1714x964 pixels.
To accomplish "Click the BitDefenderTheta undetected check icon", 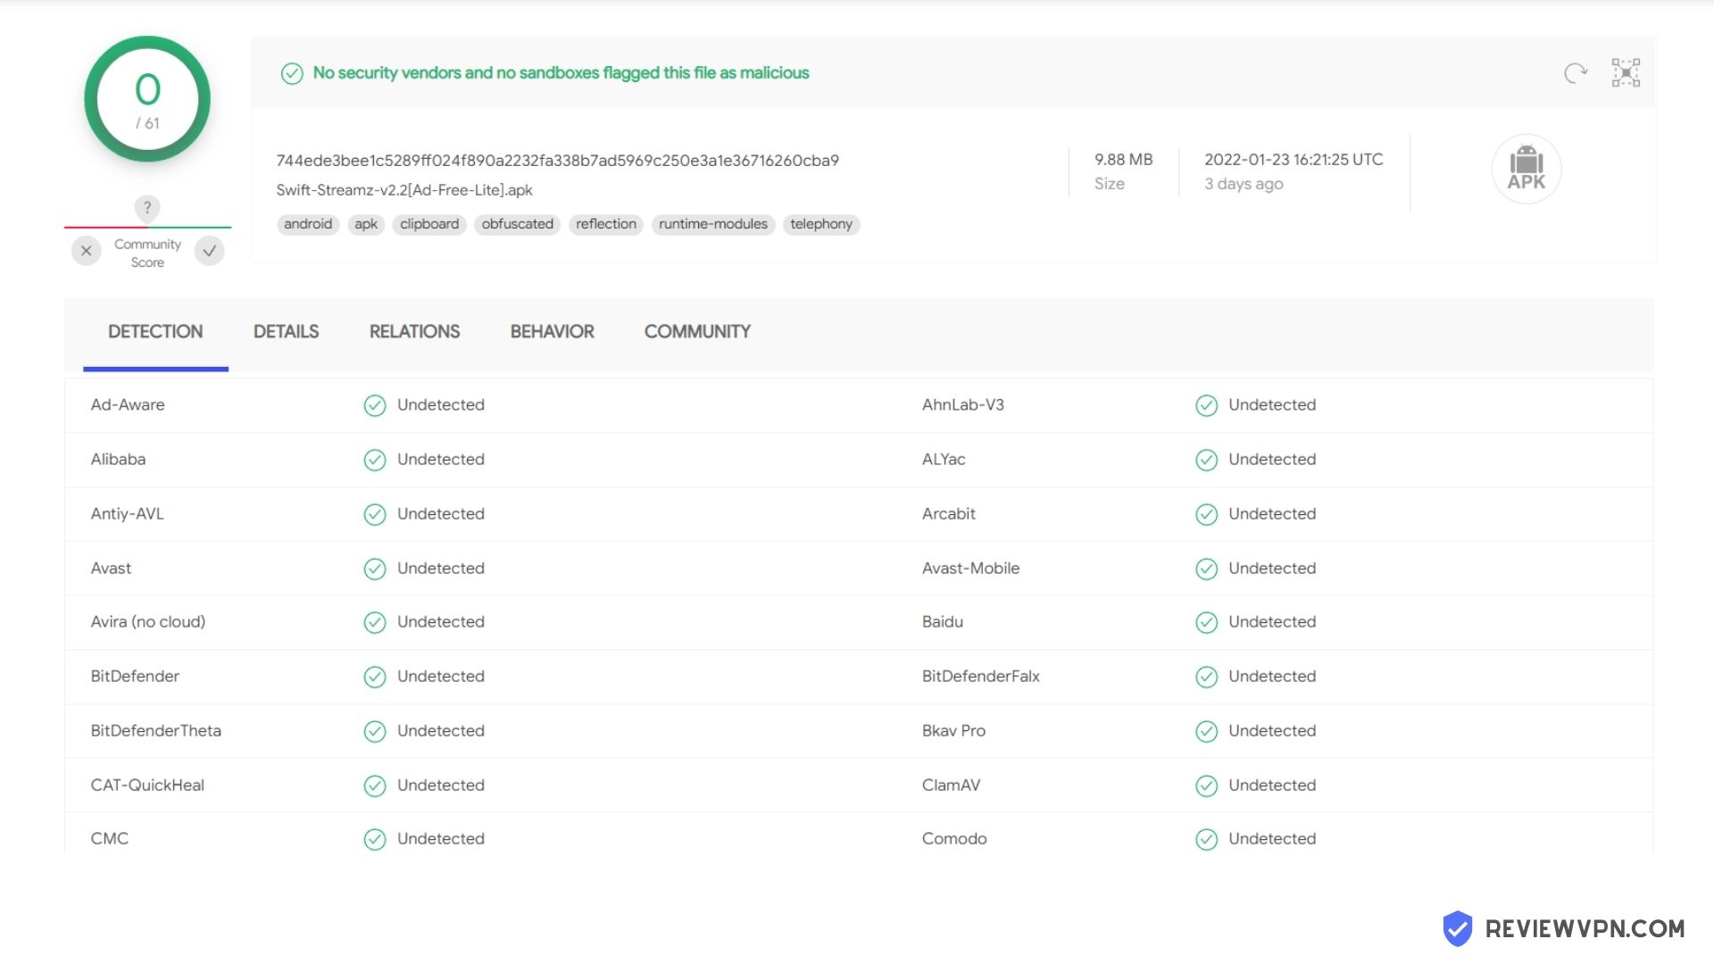I will point(375,731).
